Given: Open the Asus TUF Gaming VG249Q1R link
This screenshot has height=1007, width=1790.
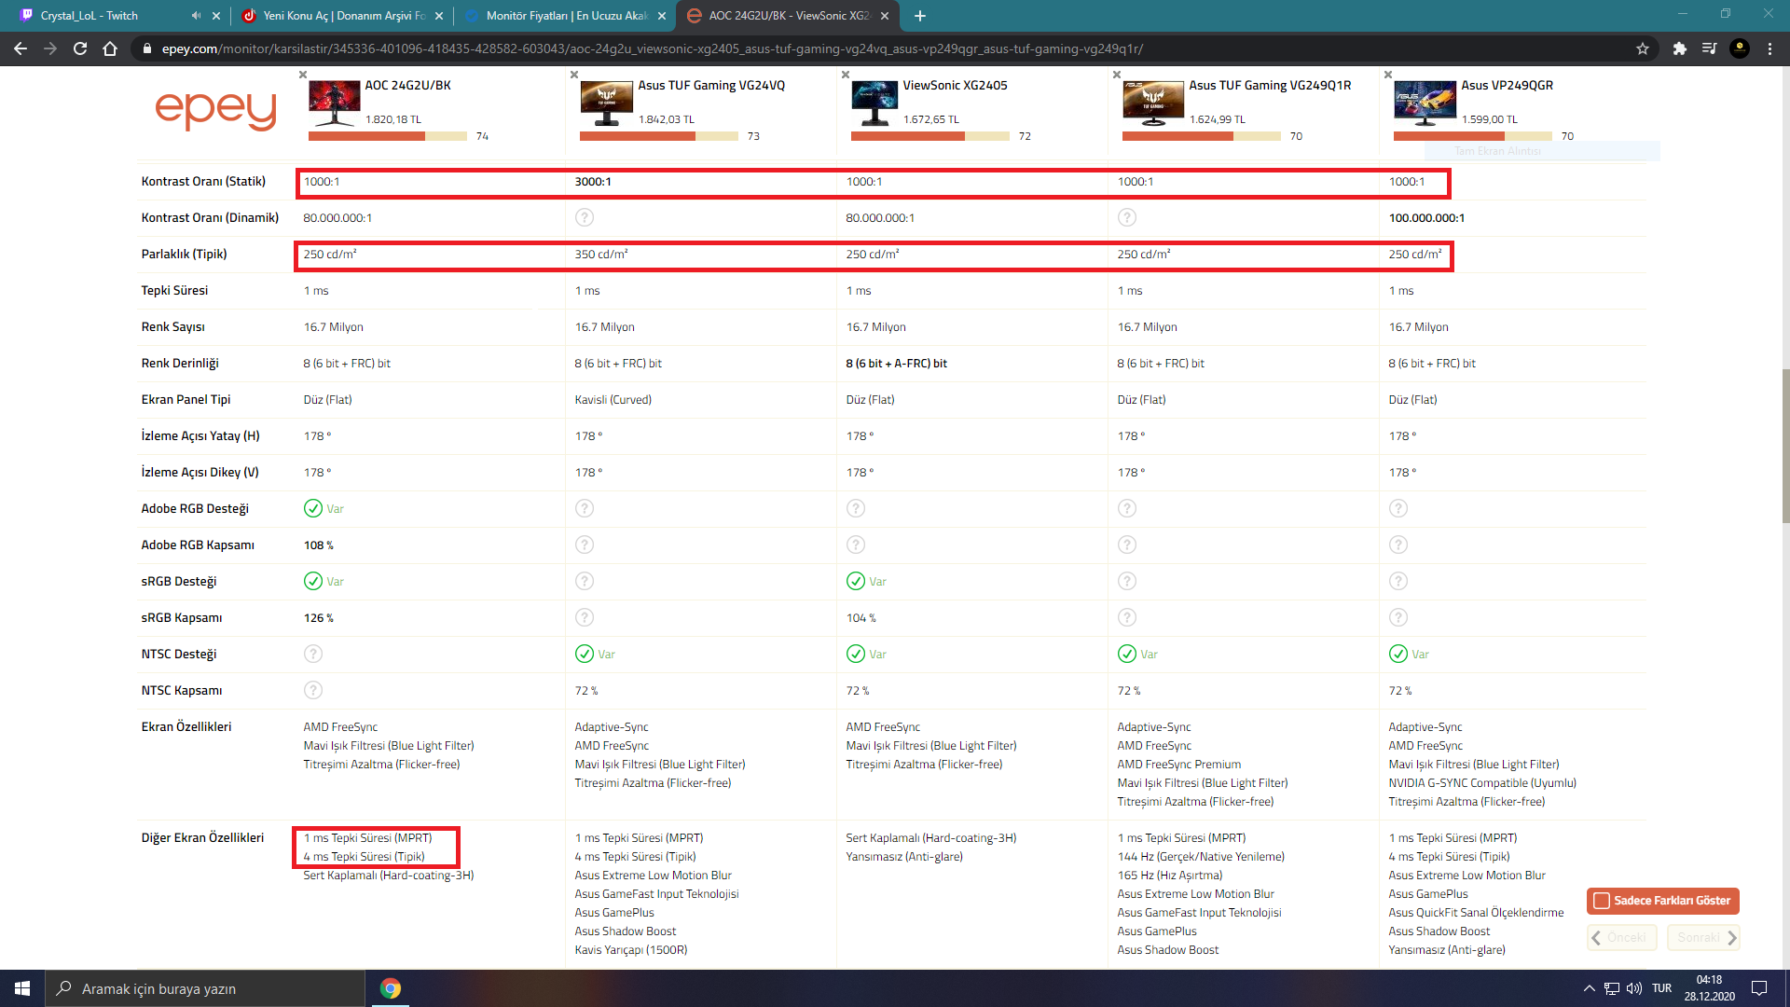Looking at the screenshot, I should [x=1270, y=85].
